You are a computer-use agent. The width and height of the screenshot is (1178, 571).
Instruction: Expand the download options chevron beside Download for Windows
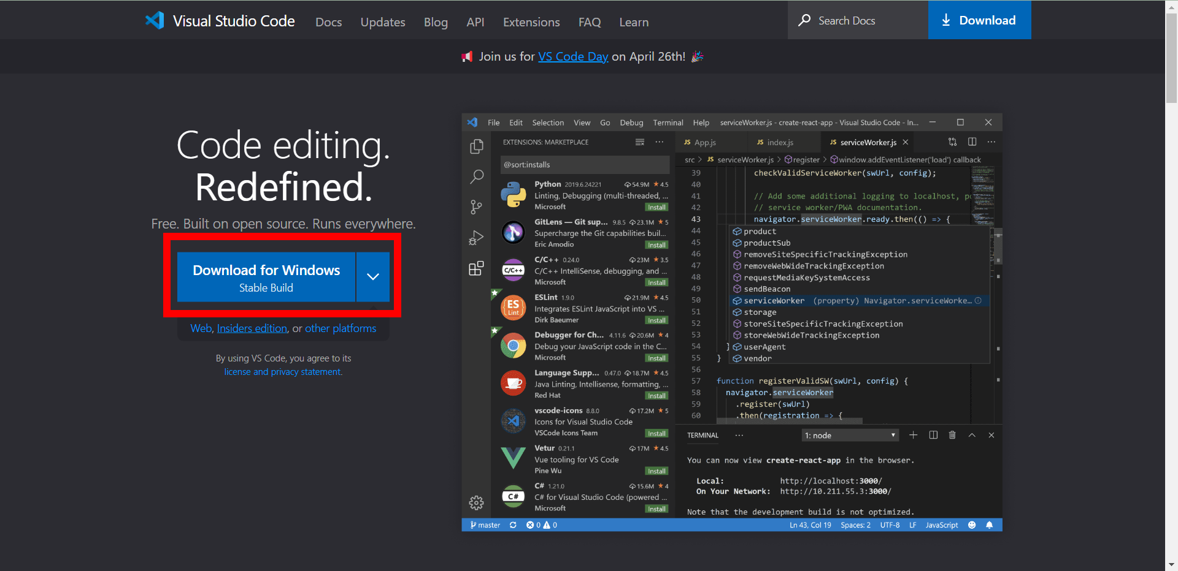click(x=373, y=277)
